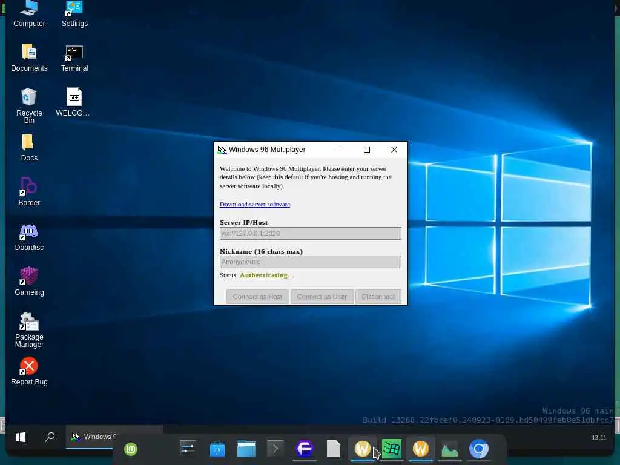
Task: Focus the Nickname input field
Action: click(311, 262)
